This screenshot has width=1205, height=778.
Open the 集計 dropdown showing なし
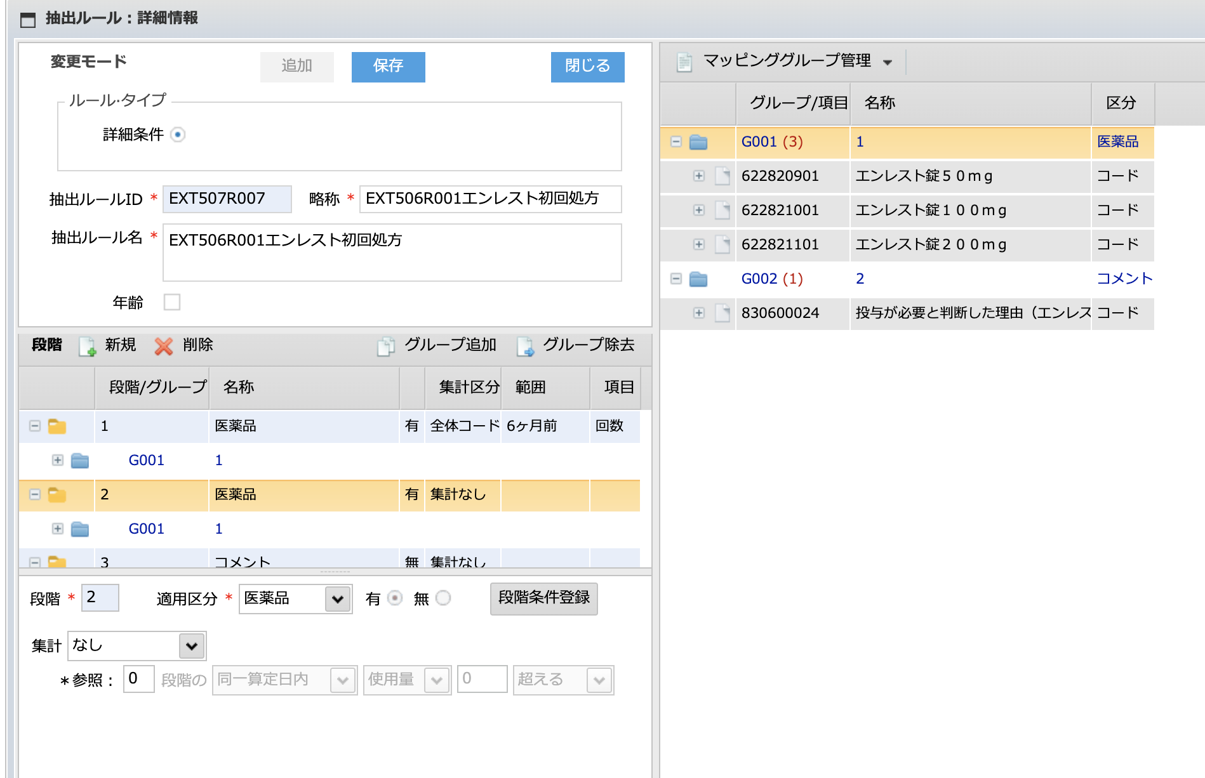pyautogui.click(x=137, y=646)
